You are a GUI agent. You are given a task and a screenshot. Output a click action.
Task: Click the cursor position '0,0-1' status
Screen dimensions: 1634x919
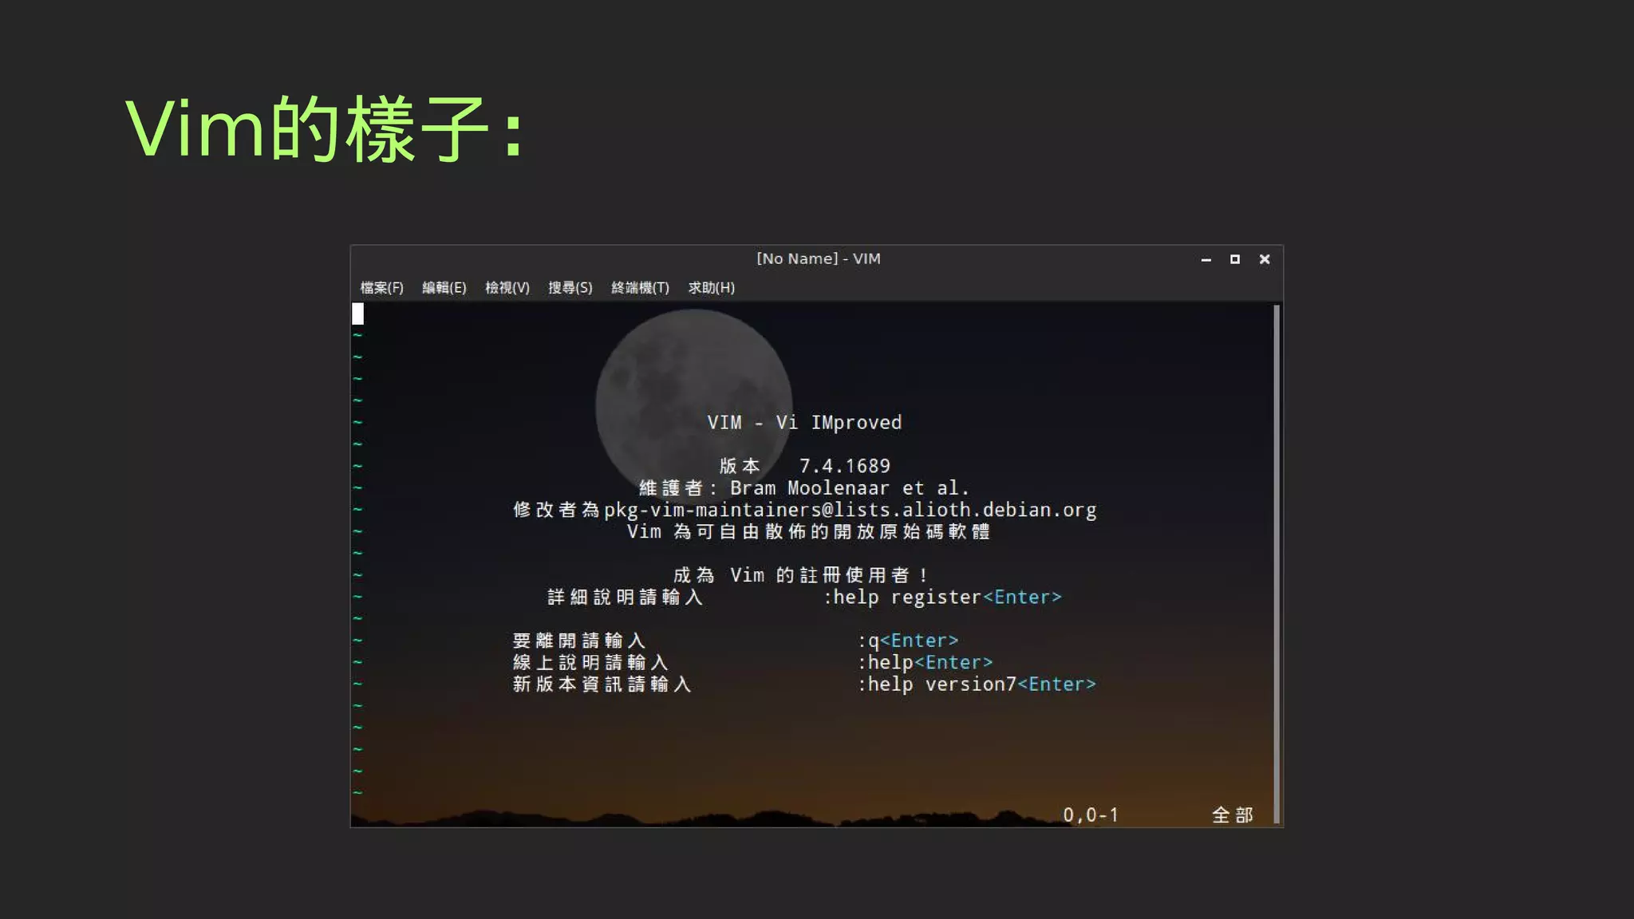click(x=1091, y=814)
